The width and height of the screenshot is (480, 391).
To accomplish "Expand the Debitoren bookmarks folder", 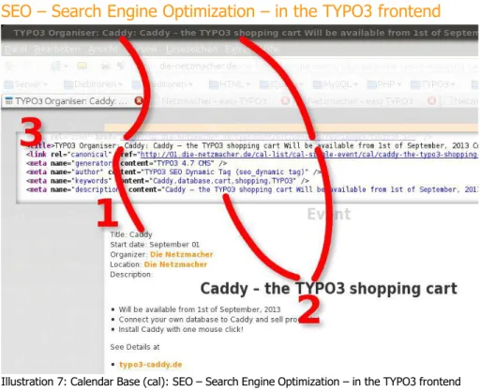I will tap(93, 84).
